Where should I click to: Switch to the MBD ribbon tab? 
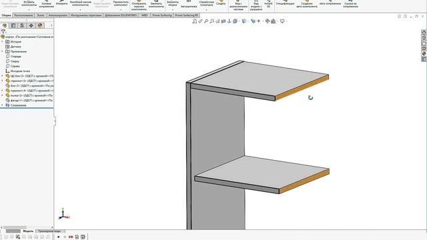144,15
